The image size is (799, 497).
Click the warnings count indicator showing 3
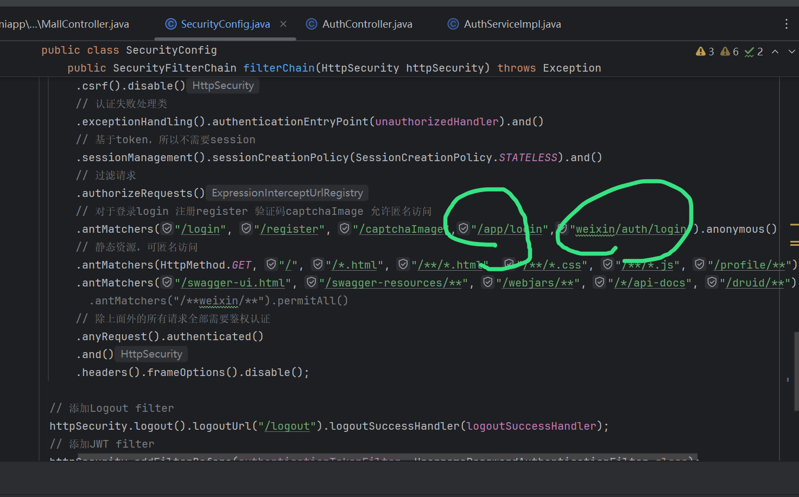point(705,52)
